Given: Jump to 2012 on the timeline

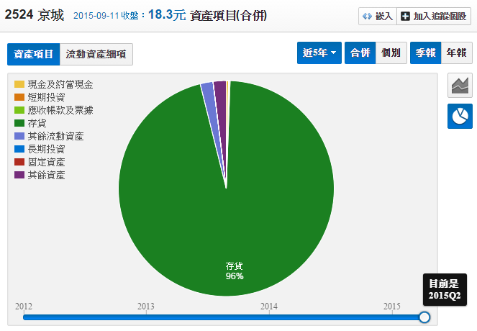Looking at the screenshot, I should [24, 306].
